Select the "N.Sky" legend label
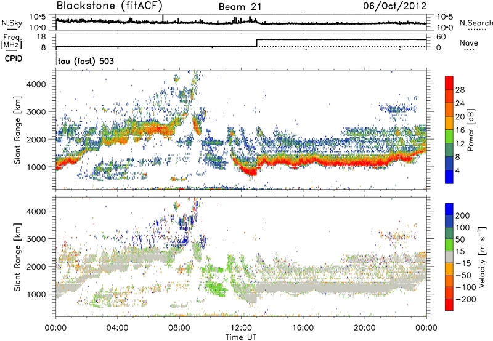Screen dimensions: 493x341 (x=12, y=23)
